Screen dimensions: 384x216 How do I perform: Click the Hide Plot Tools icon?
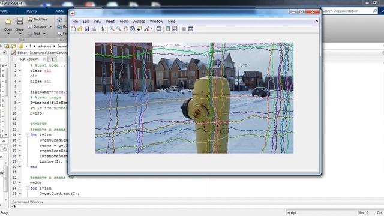point(184,29)
